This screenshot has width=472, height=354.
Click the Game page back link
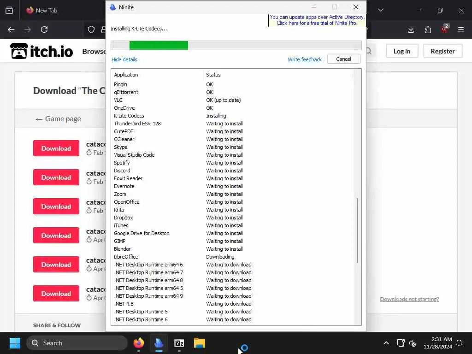[58, 119]
